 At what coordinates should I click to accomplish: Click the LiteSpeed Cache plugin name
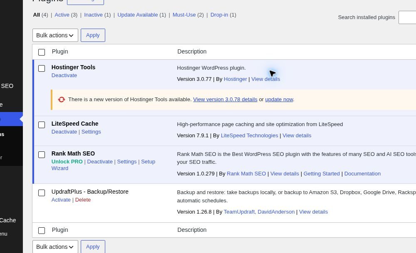click(75, 124)
